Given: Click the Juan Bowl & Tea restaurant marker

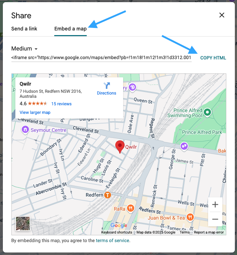Looking at the screenshot, I should pos(190,217).
